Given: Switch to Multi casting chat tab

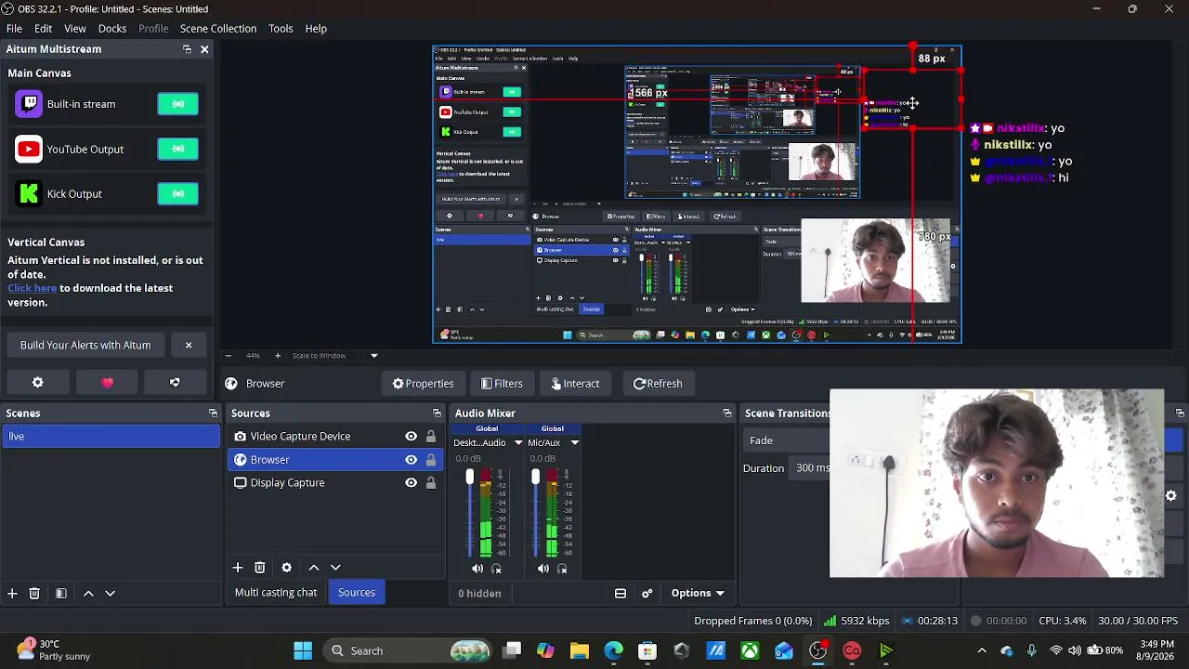Looking at the screenshot, I should [x=276, y=592].
